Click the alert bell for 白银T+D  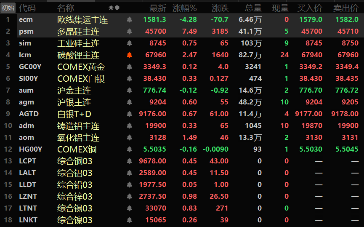coord(129,114)
